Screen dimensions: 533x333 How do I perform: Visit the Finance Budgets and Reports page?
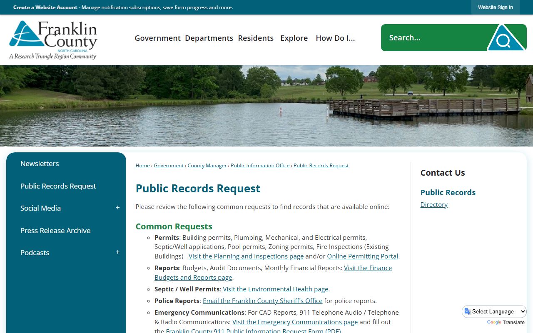click(x=273, y=273)
